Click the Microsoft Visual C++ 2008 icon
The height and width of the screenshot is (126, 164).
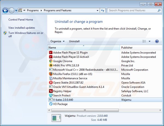pyautogui.click(x=51, y=70)
